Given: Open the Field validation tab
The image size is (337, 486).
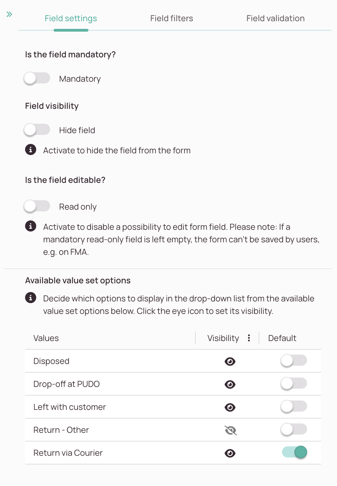Looking at the screenshot, I should [x=275, y=18].
